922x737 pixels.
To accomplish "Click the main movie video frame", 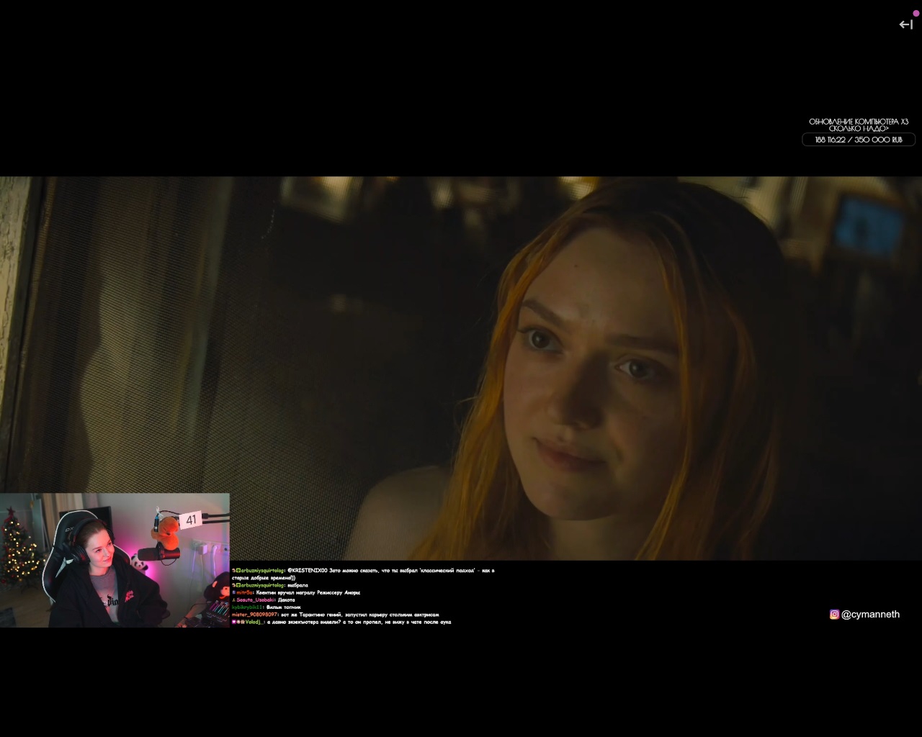I will click(461, 368).
